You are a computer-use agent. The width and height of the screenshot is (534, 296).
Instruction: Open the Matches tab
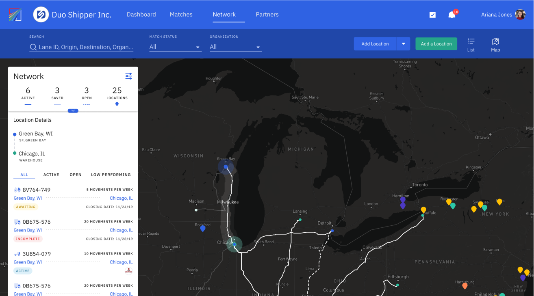(181, 15)
